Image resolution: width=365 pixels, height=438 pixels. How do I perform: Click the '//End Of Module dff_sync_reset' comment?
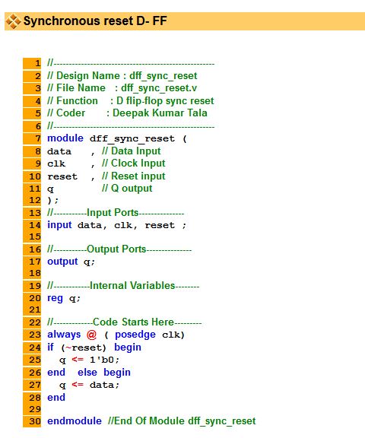coord(182,421)
